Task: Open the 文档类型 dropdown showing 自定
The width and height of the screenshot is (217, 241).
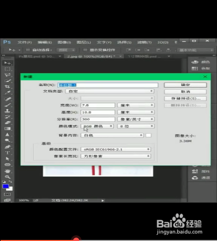Action: (x=110, y=91)
